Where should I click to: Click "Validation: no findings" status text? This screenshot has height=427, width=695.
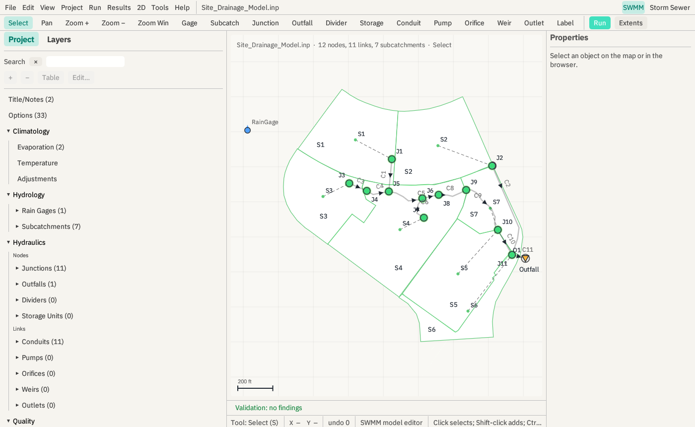(x=269, y=408)
